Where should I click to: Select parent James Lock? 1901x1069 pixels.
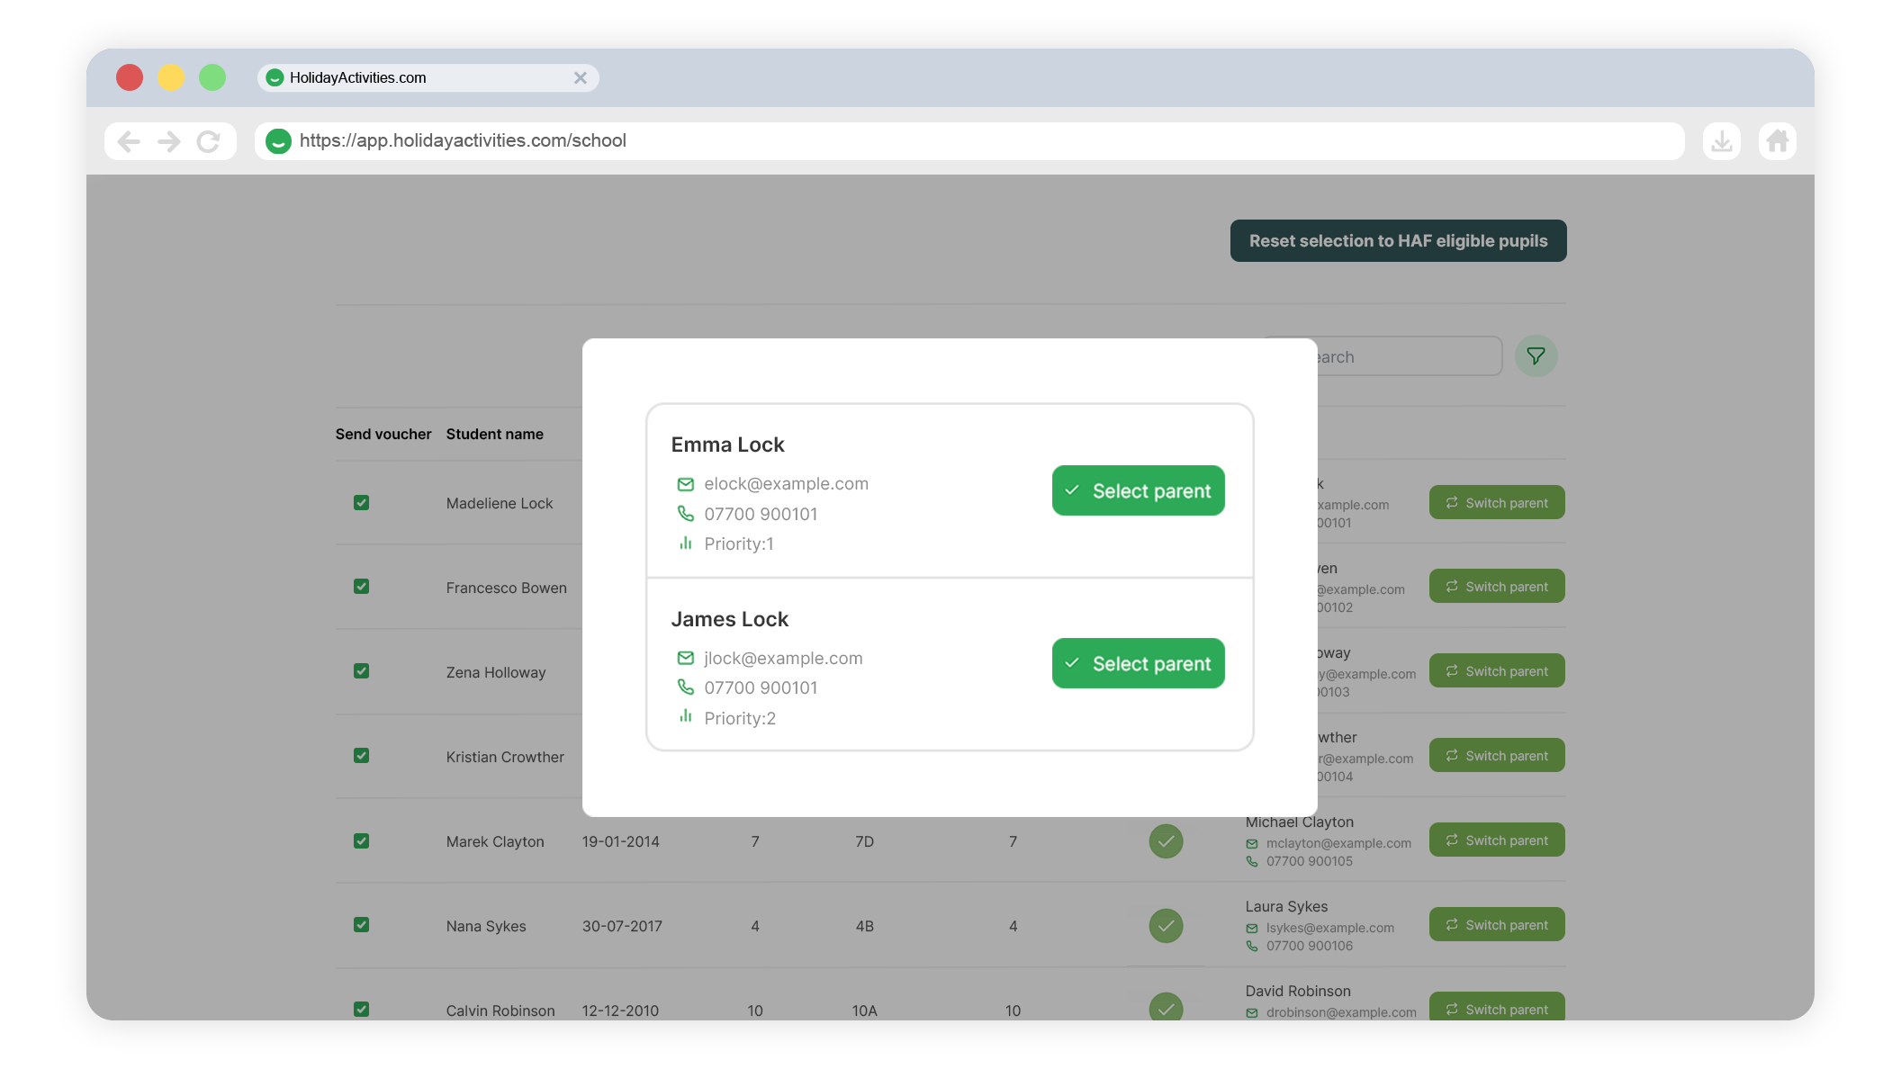point(1138,663)
